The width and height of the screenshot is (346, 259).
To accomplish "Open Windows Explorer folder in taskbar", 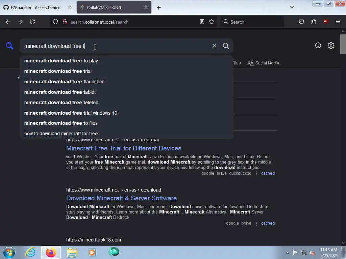I will (x=72, y=253).
